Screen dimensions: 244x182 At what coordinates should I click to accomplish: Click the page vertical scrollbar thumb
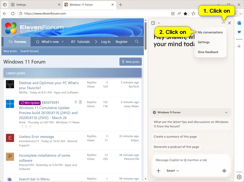click(145, 36)
